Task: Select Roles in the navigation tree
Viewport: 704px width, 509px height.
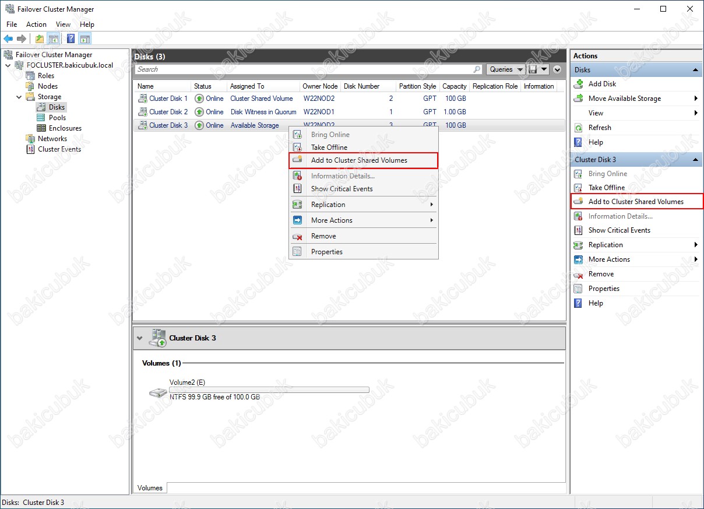Action: point(46,76)
